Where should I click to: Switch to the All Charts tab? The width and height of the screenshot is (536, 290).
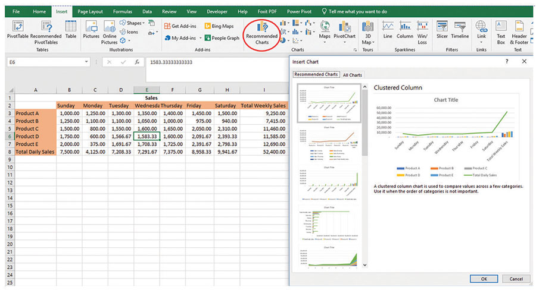353,75
